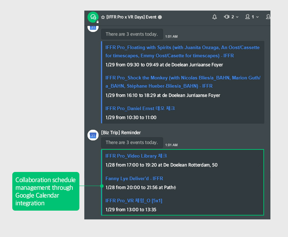Expand the members count dropdown arrow
This screenshot has width=288, height=237.
point(257,17)
